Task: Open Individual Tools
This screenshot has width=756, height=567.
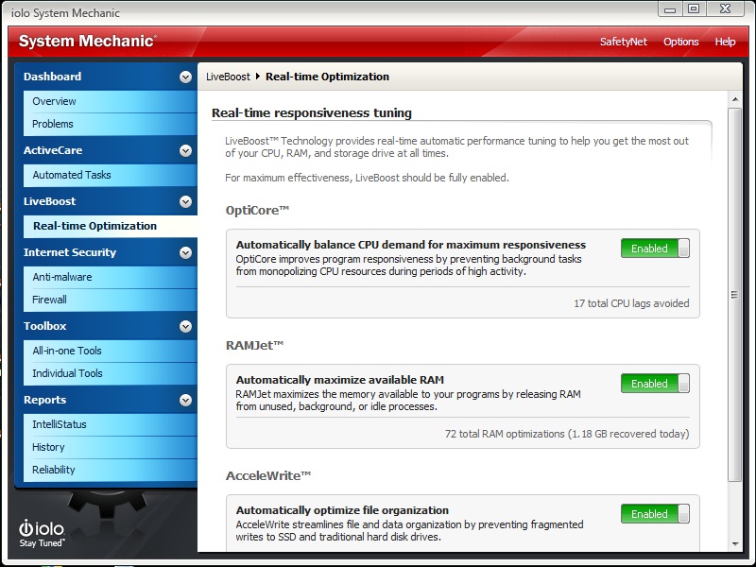Action: click(111, 373)
